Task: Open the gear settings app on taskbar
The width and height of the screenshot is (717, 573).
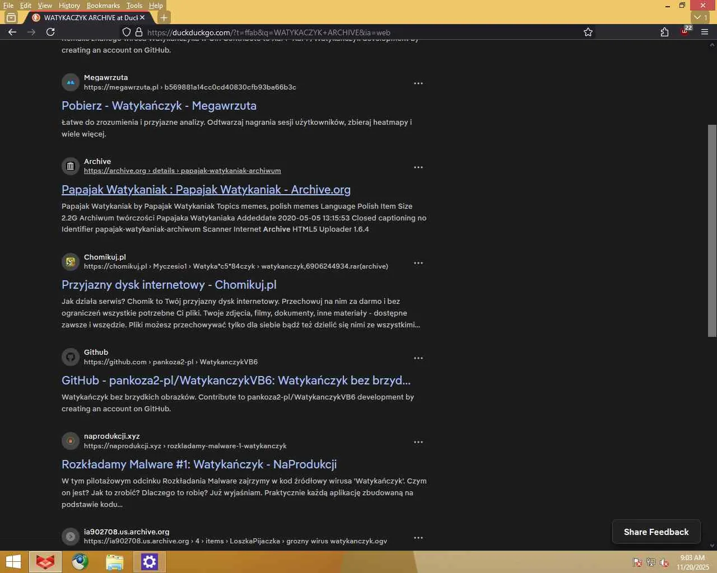Action: [150, 562]
